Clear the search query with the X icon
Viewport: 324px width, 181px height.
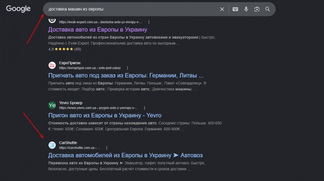222,9
